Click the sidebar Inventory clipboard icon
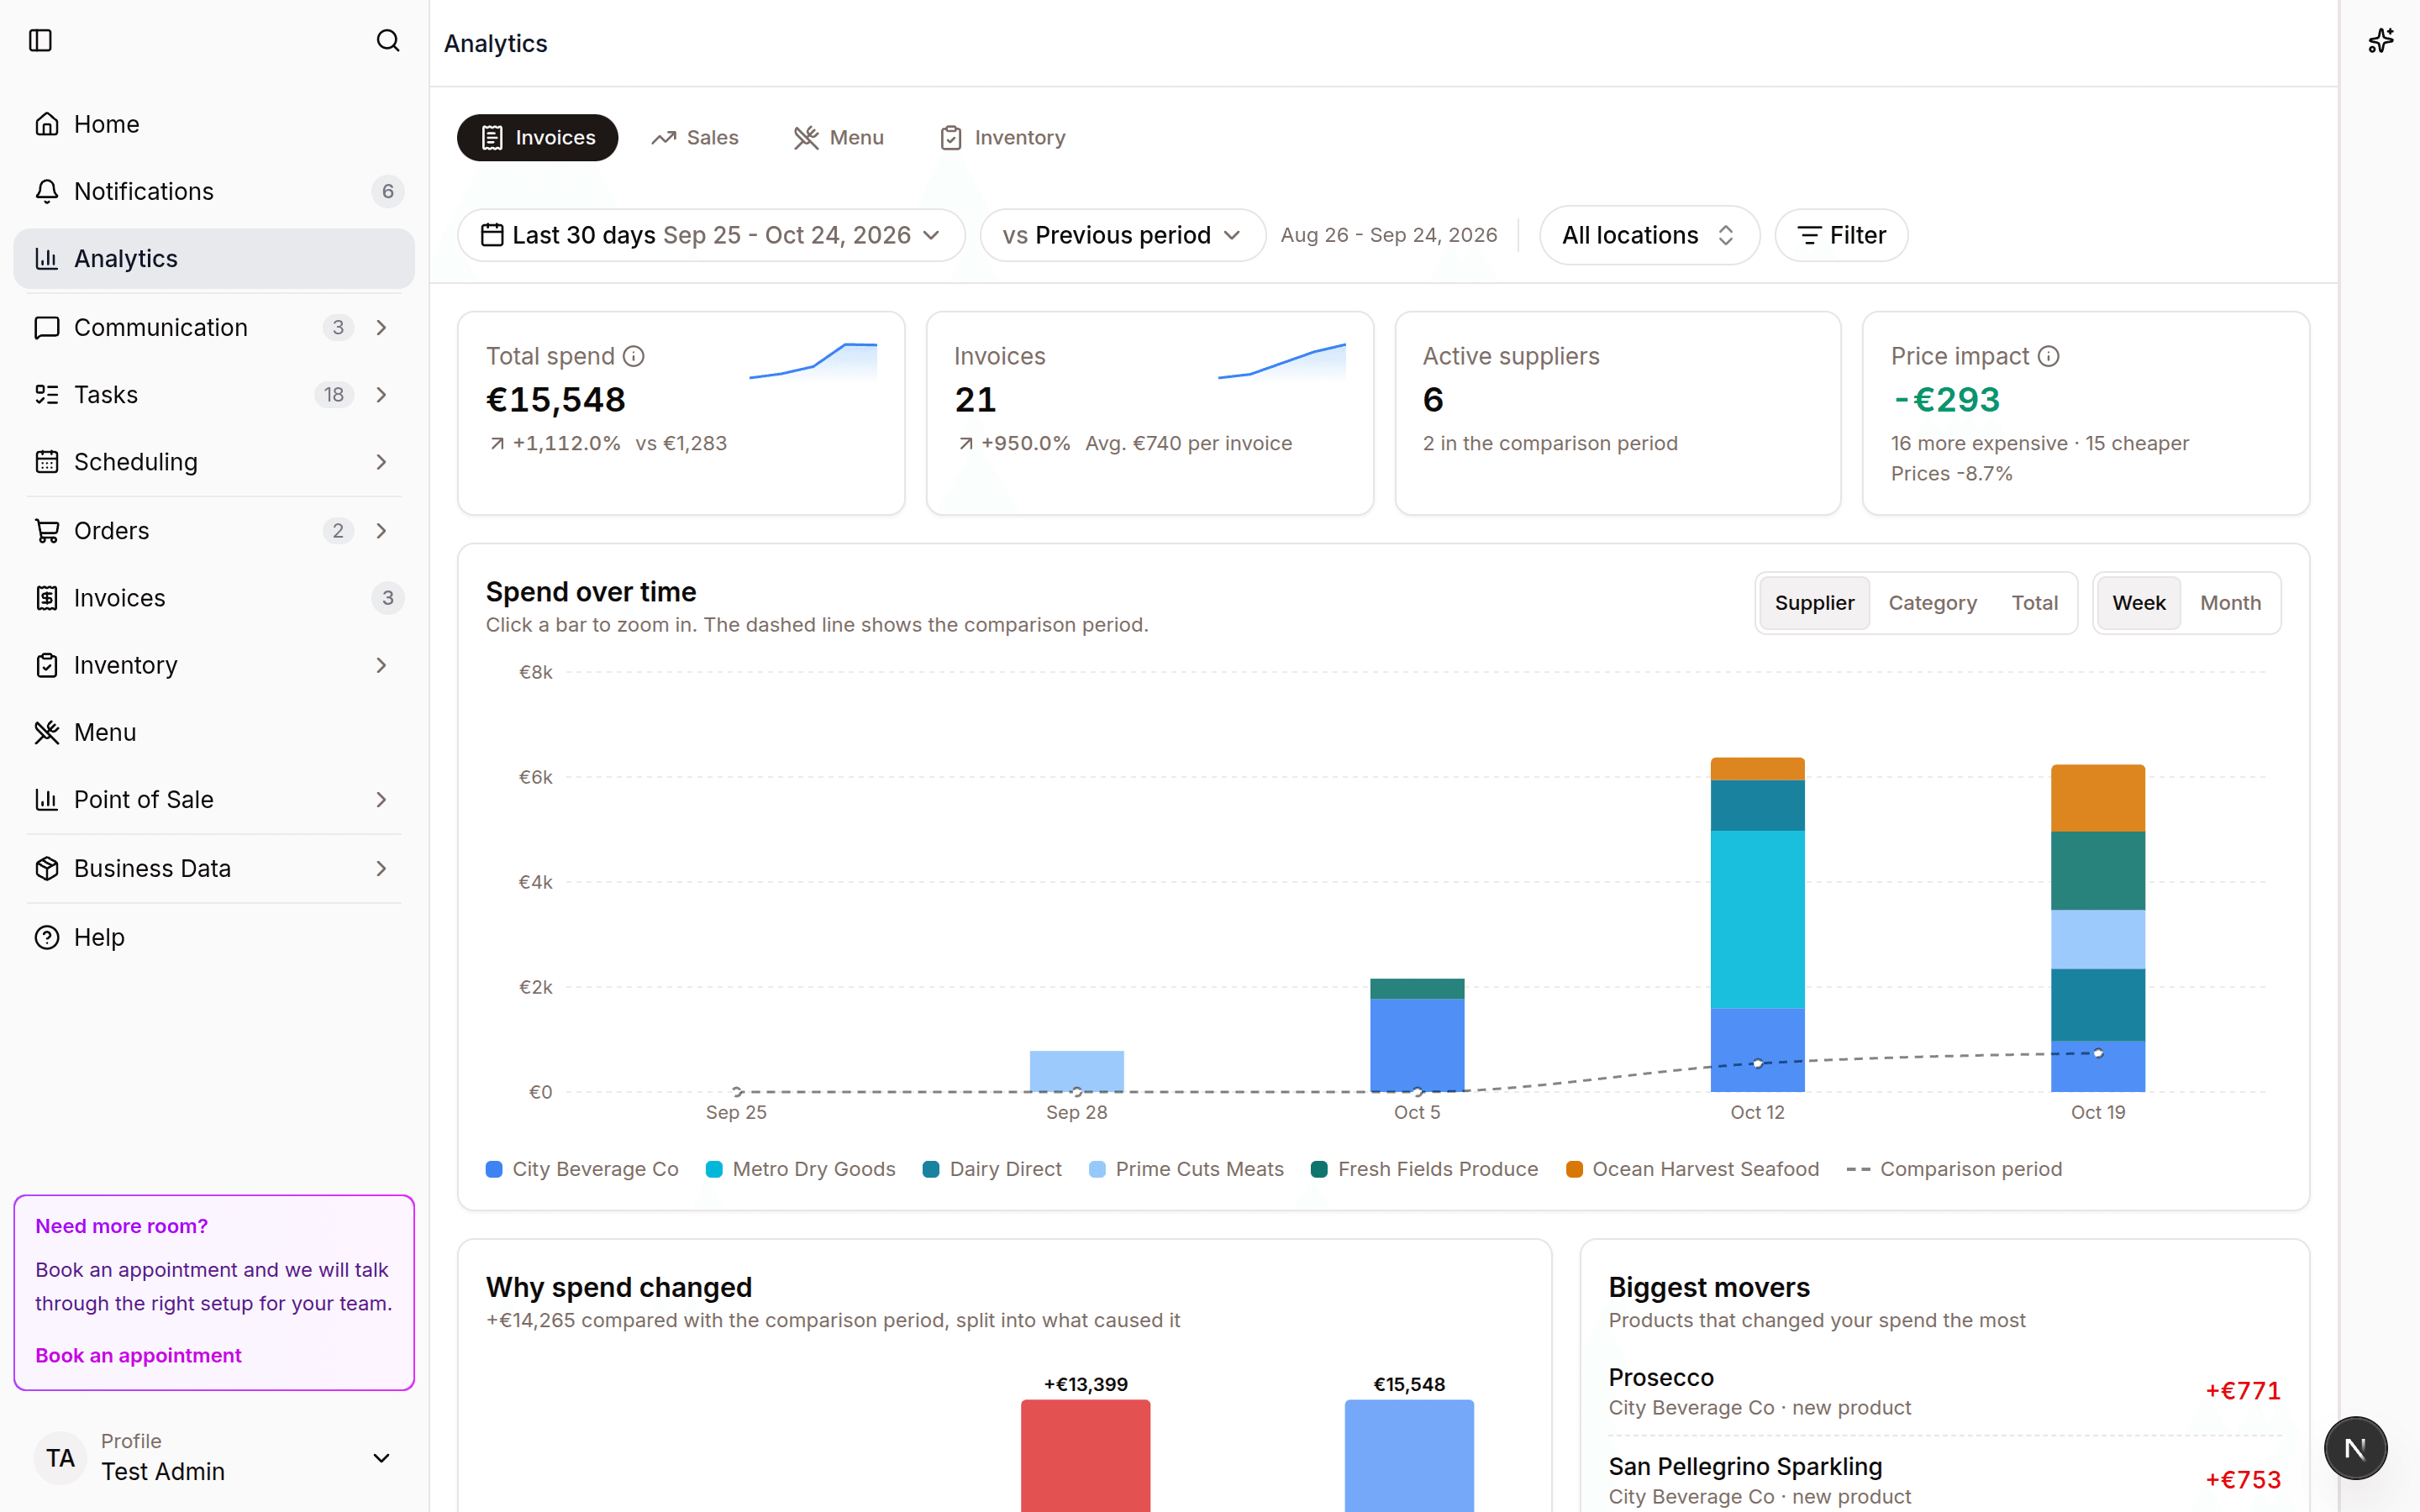Screen dimensions: 2420x1512 point(47,665)
